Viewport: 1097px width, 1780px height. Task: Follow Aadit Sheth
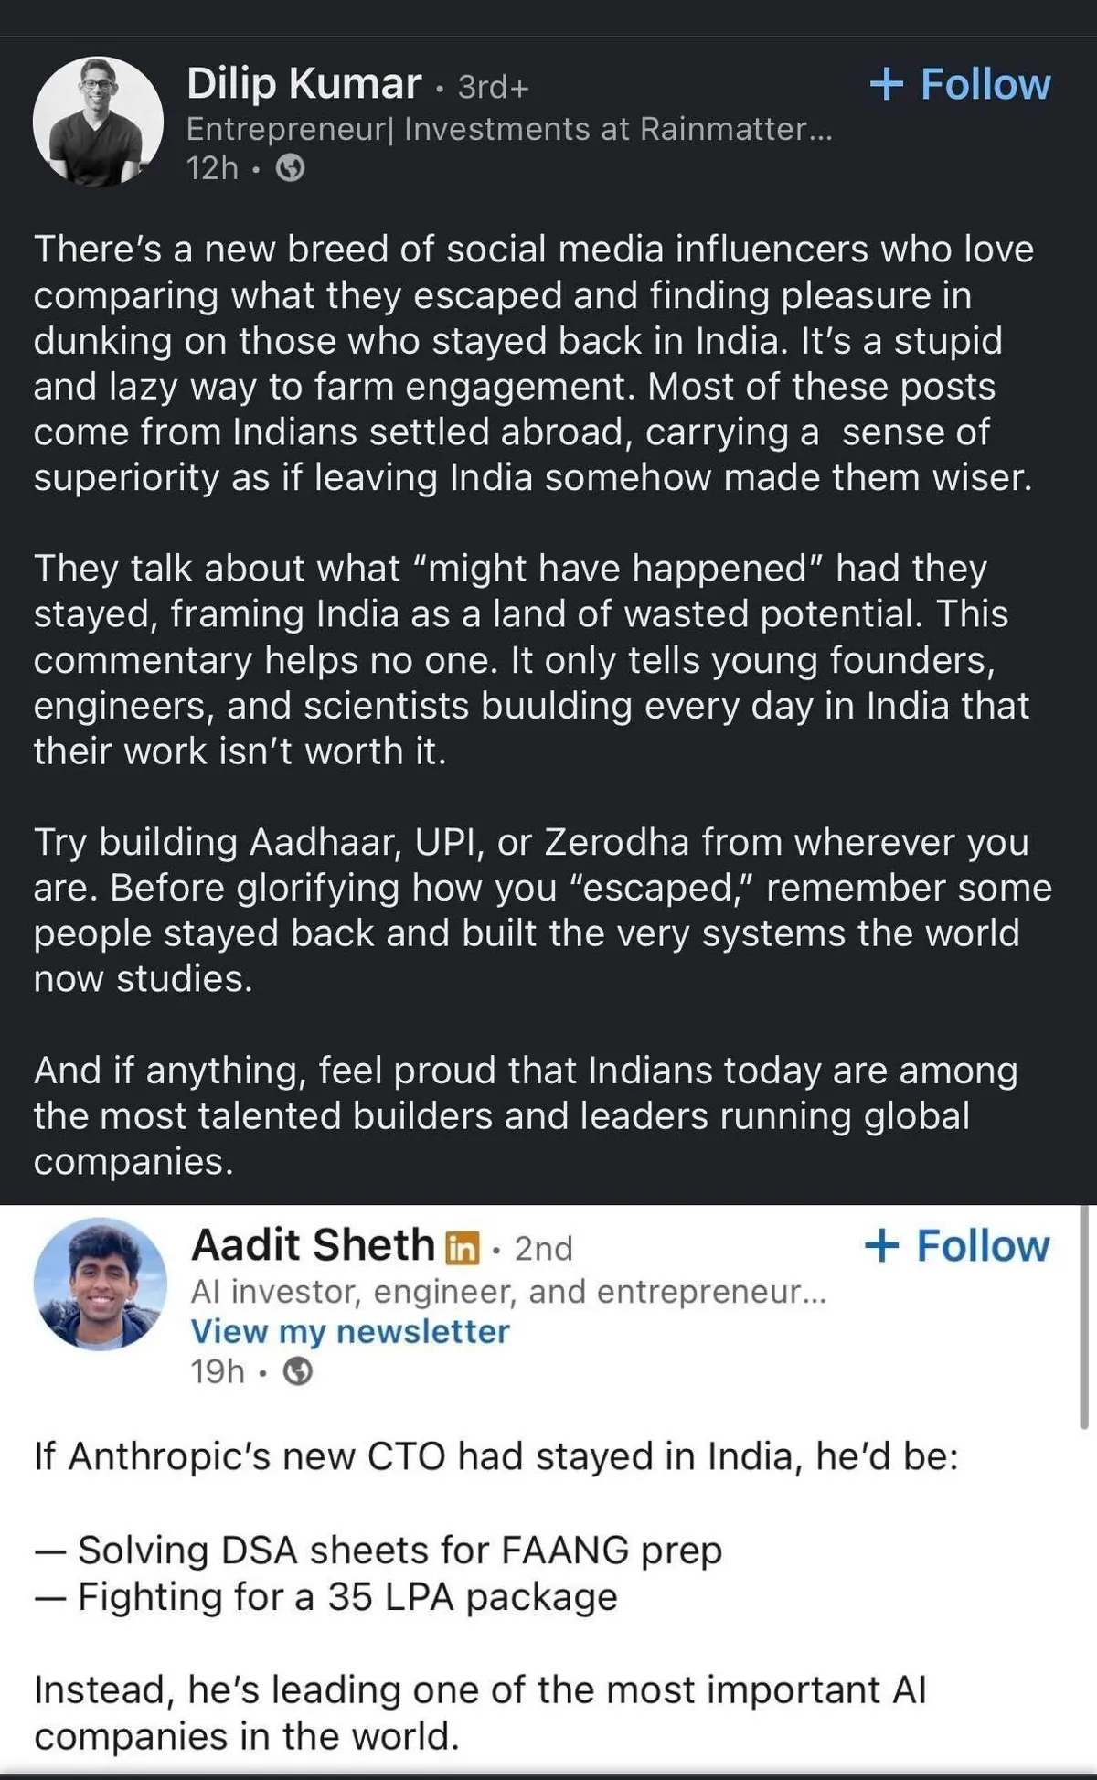[x=957, y=1246]
